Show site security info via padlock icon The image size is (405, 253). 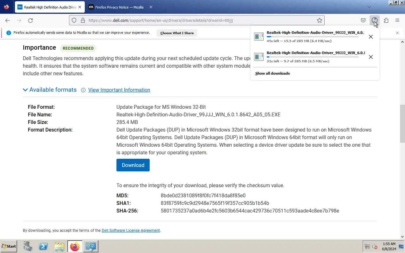click(83, 20)
